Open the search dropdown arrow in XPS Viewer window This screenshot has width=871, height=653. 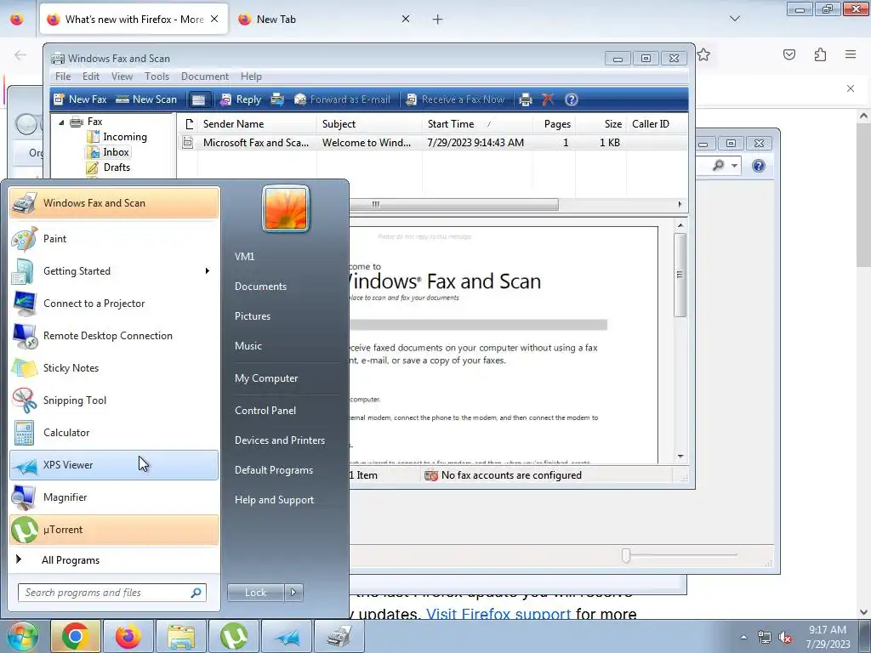734,166
